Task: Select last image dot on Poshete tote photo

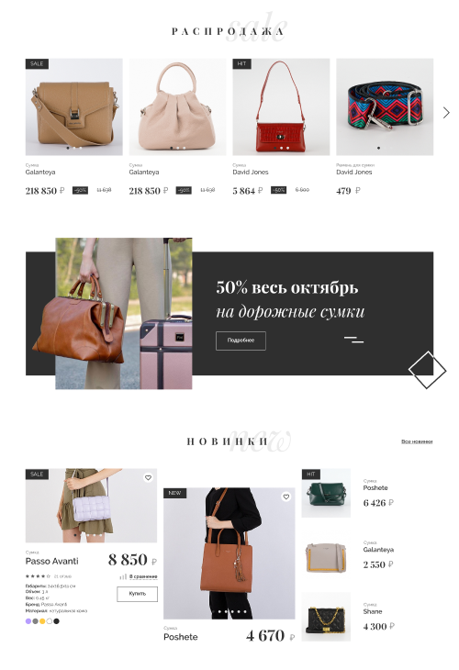Action: pyautogui.click(x=245, y=611)
